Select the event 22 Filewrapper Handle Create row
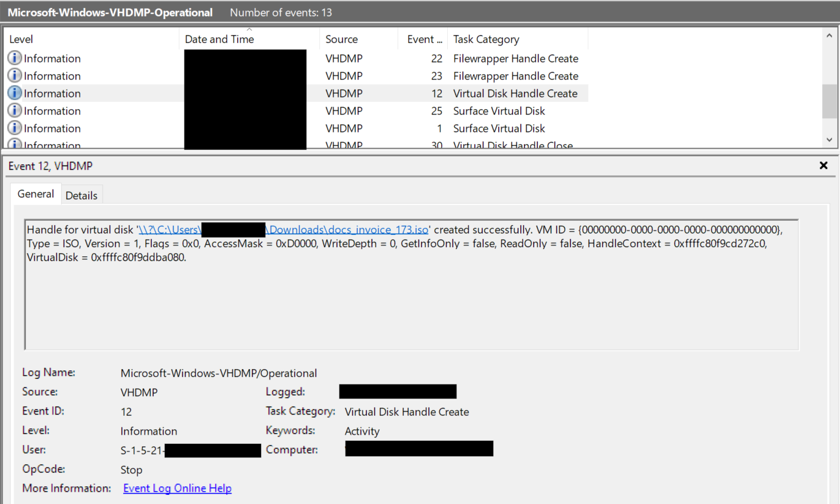 (x=295, y=58)
